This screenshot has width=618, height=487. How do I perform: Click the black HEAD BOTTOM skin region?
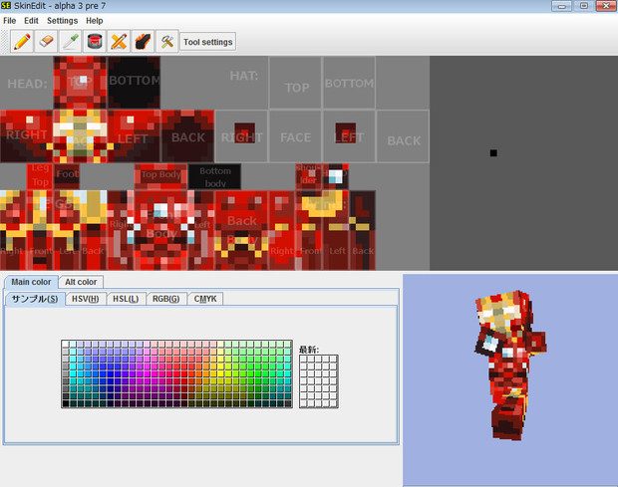[134, 82]
